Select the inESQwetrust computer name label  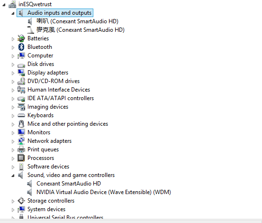point(35,4)
